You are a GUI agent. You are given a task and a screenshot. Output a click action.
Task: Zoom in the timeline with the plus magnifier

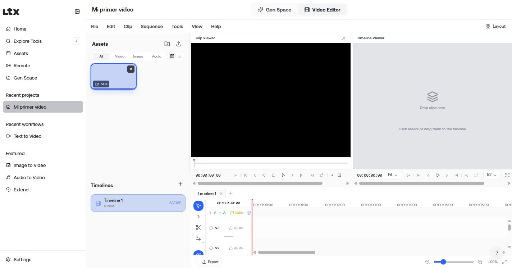coord(480,262)
